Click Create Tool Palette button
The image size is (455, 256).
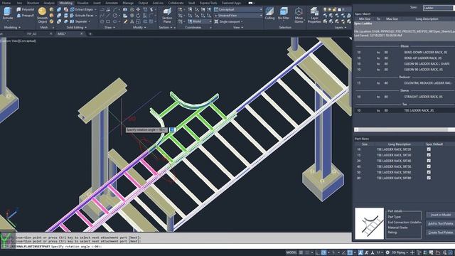click(441, 233)
